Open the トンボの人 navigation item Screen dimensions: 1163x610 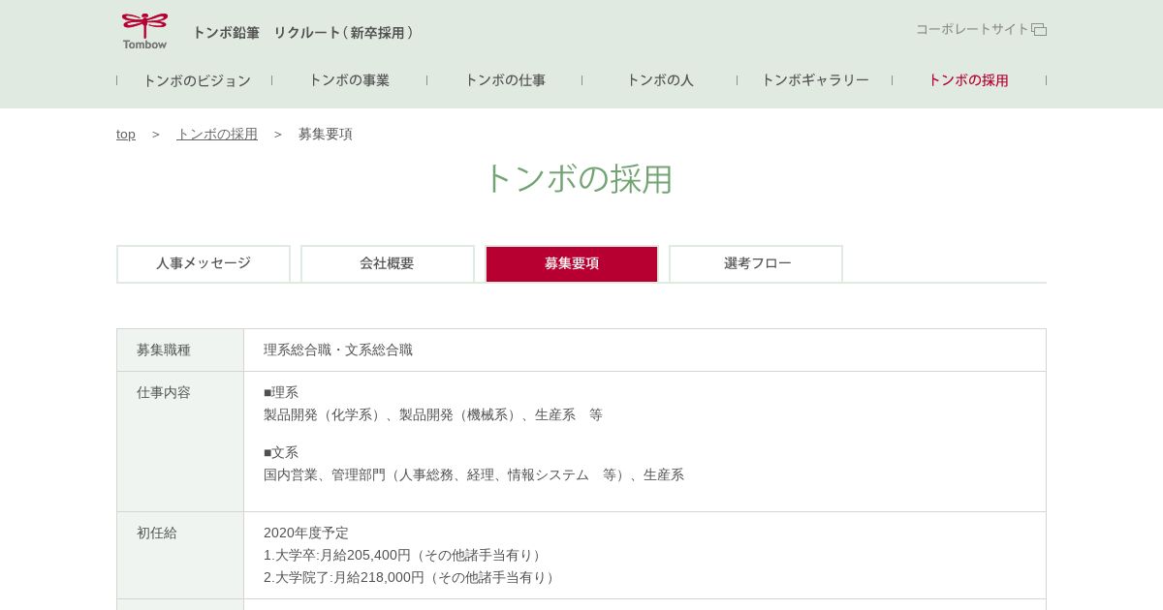tap(660, 80)
